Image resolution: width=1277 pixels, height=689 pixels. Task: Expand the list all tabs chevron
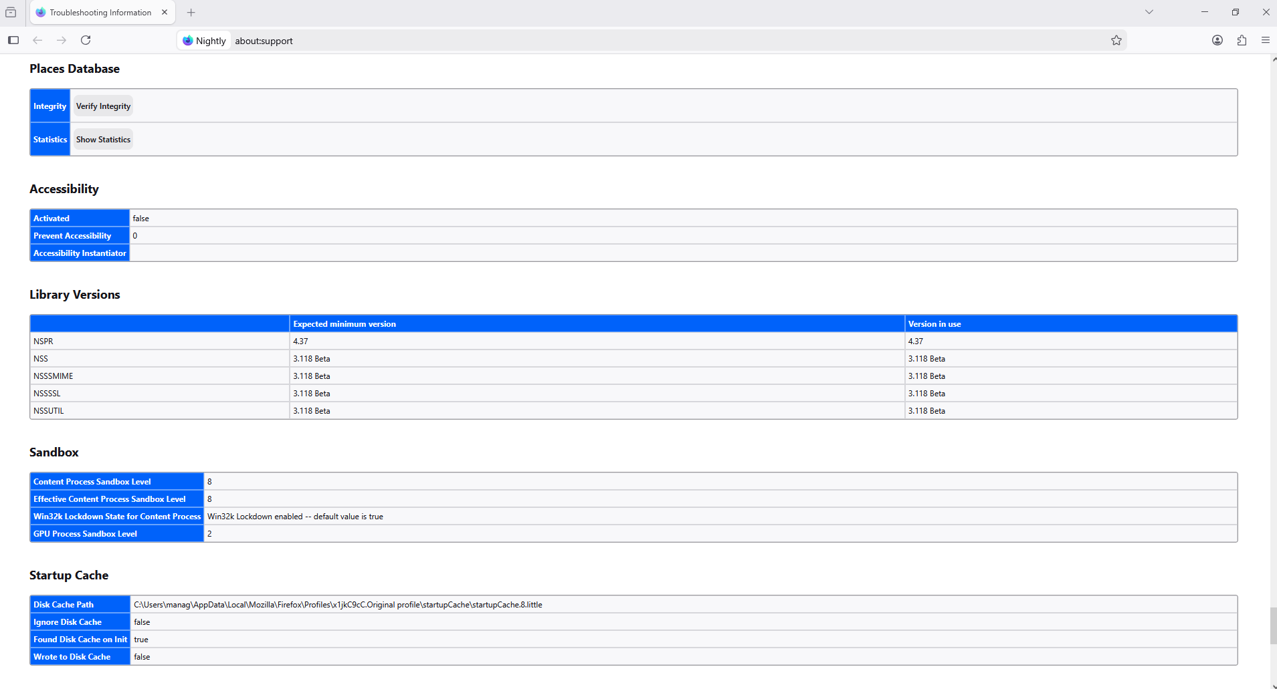coord(1149,12)
